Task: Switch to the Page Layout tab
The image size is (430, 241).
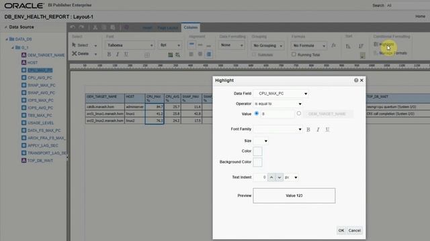Action: (x=167, y=27)
